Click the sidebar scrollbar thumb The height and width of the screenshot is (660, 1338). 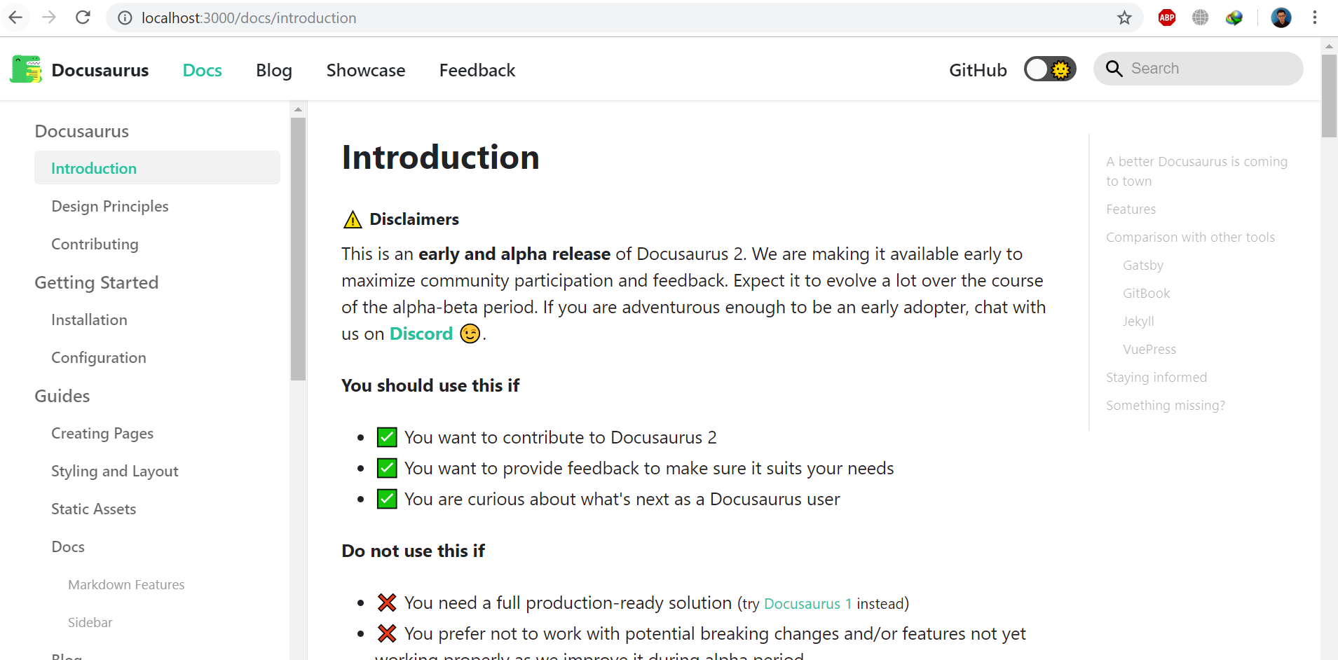click(298, 249)
